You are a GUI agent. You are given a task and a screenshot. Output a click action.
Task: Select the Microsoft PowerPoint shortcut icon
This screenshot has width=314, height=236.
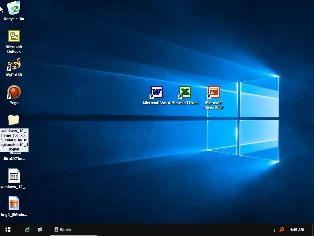tap(213, 92)
